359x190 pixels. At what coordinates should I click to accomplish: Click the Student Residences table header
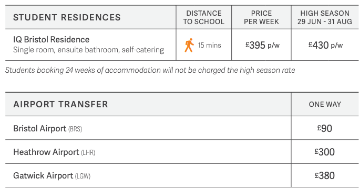(67, 17)
